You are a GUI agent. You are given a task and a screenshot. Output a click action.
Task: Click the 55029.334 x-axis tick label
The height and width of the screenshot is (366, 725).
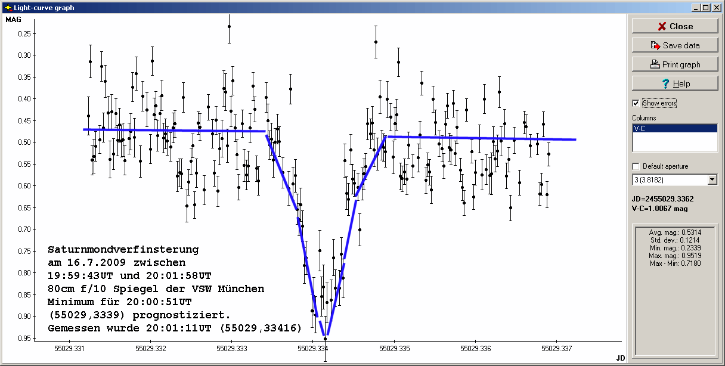(313, 348)
